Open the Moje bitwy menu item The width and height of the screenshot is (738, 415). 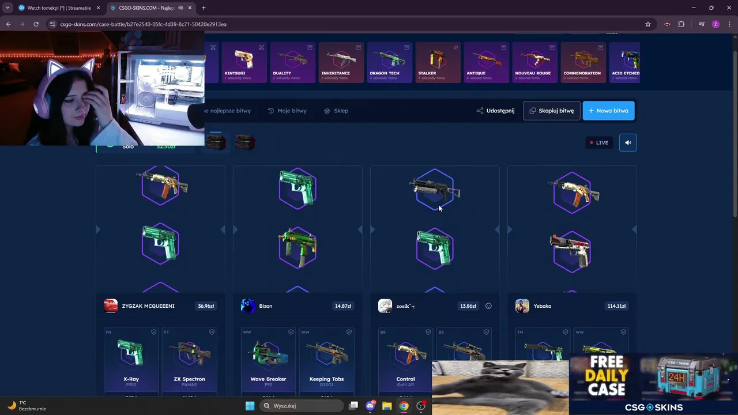pyautogui.click(x=287, y=111)
